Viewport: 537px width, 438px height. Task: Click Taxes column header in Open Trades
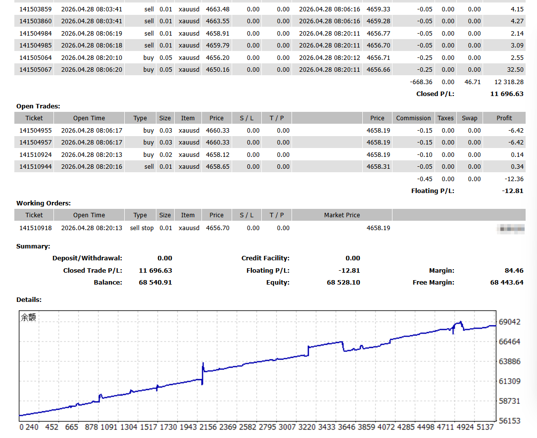[x=445, y=118]
